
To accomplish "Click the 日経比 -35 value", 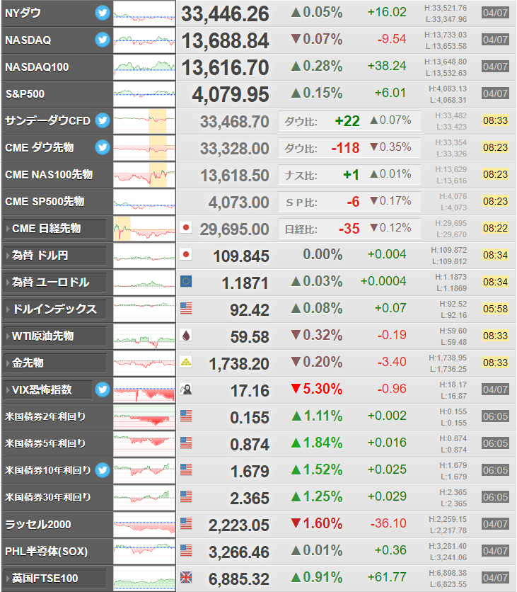I will pos(349,229).
